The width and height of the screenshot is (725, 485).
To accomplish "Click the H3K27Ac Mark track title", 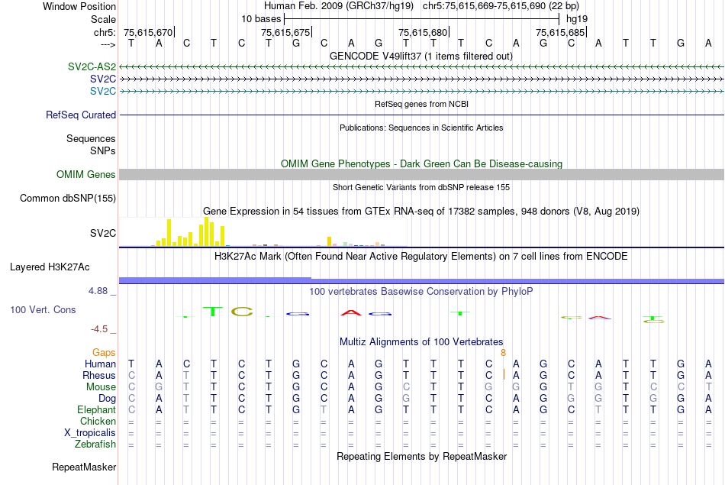I will coord(420,257).
